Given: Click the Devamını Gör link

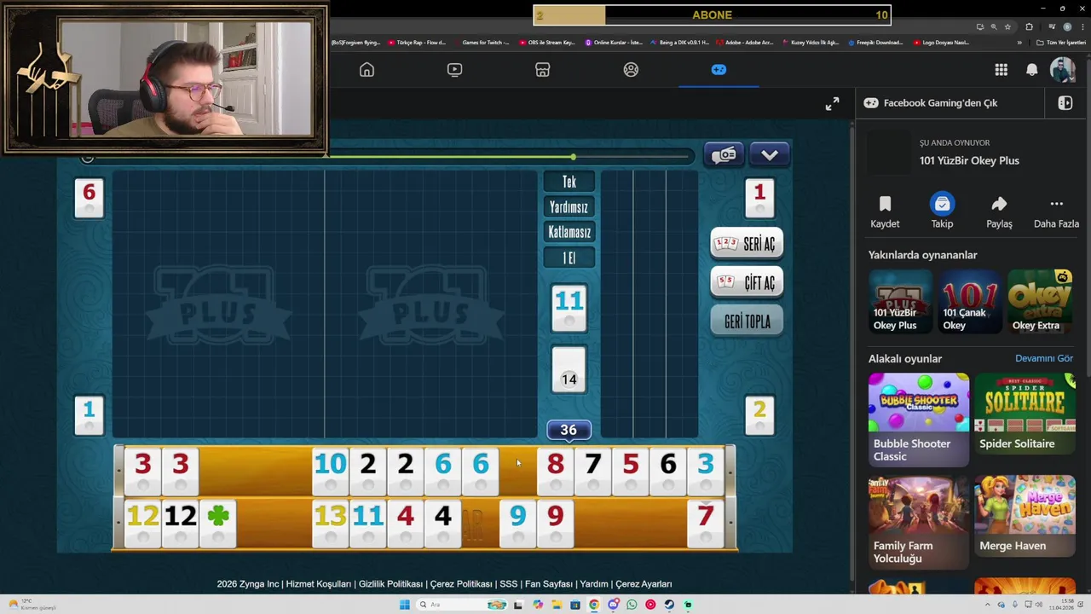Looking at the screenshot, I should pyautogui.click(x=1044, y=359).
